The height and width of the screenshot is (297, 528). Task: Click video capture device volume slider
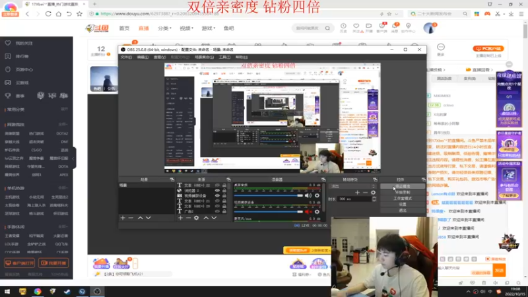(x=269, y=212)
